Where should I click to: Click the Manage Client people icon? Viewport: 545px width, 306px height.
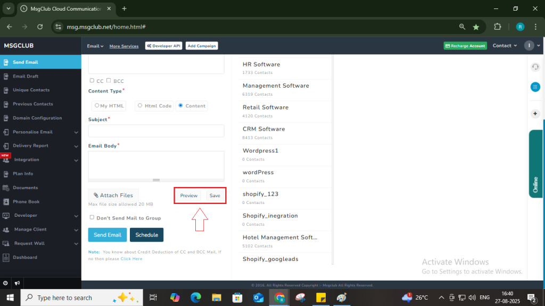coord(6,229)
